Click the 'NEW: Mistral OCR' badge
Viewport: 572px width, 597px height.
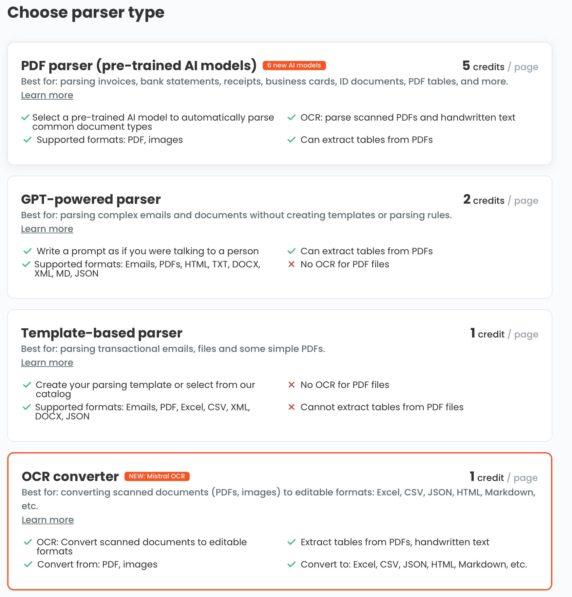(157, 476)
